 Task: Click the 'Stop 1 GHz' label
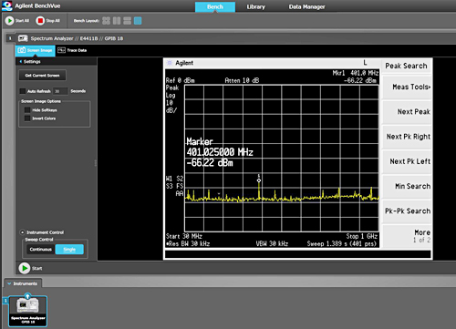coord(361,236)
